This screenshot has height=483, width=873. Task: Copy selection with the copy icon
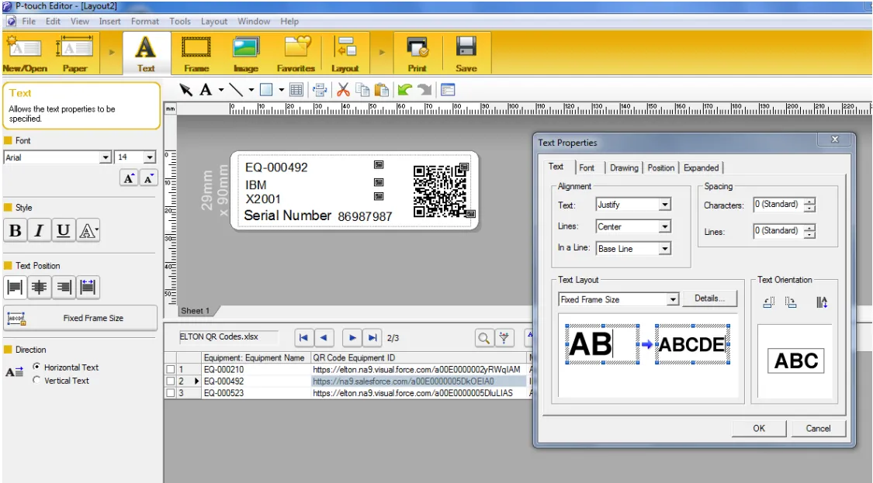click(362, 90)
